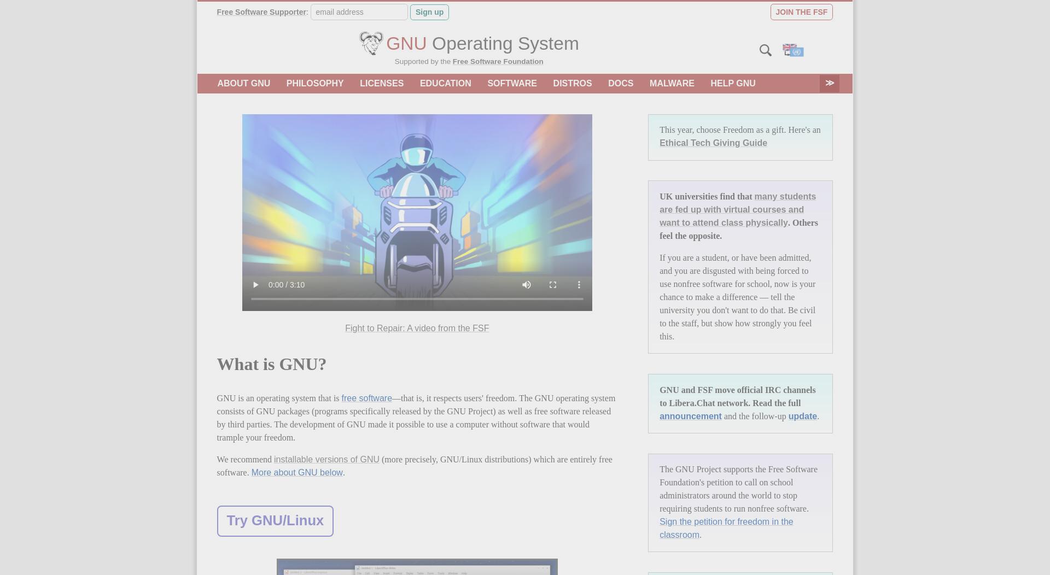Open the language selection flags icon
The width and height of the screenshot is (1050, 575).
[793, 50]
